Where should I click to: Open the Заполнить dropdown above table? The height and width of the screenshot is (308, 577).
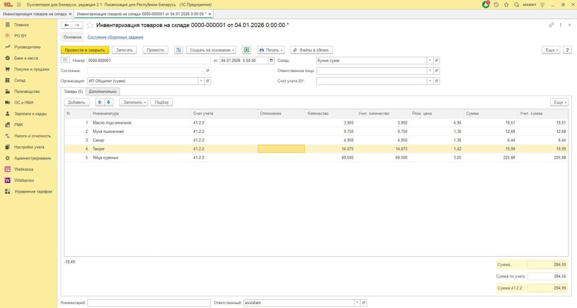pyautogui.click(x=135, y=102)
